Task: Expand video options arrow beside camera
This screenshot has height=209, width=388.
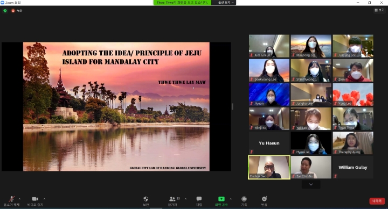Action: point(44,199)
